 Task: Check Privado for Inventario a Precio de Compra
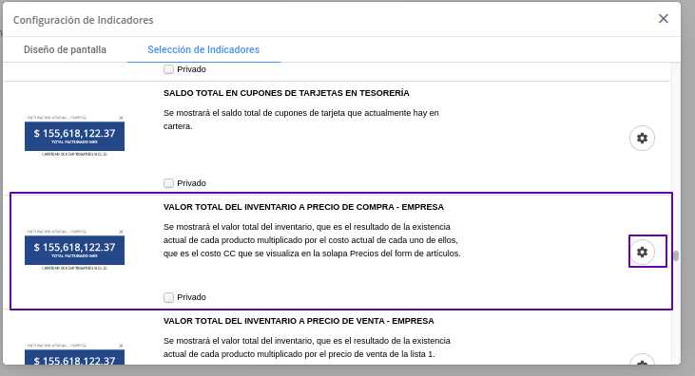(168, 297)
